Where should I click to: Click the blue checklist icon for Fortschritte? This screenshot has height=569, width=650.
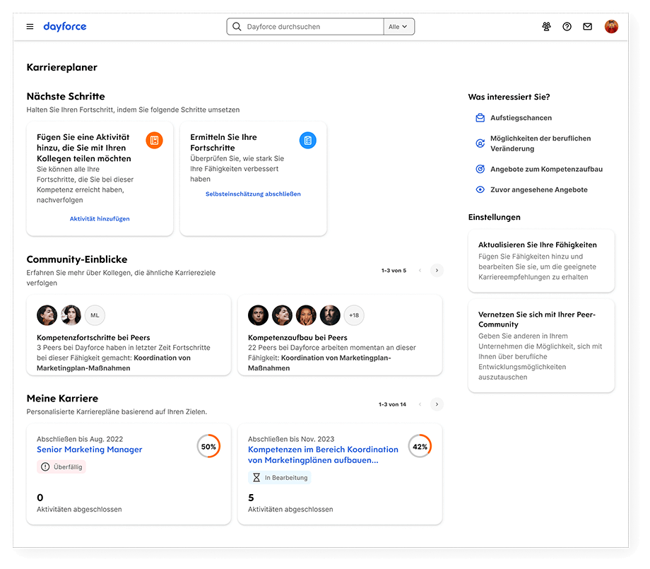307,140
